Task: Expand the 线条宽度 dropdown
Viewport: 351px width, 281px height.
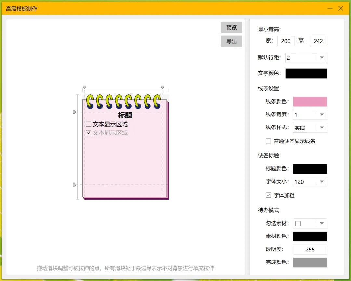Action: (x=322, y=115)
